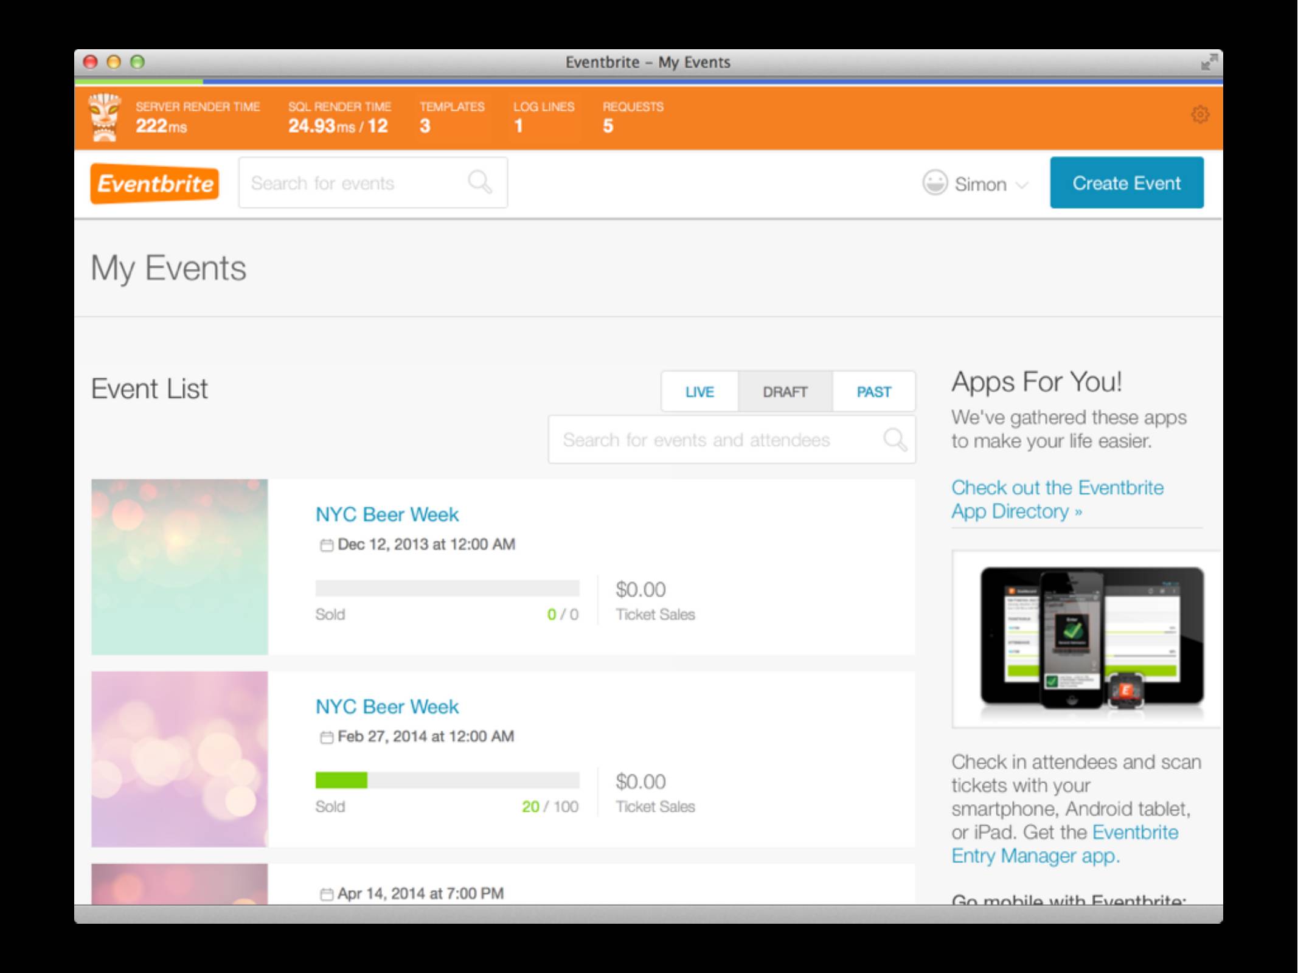Open the Dec 12 NYC Beer Week event
This screenshot has width=1298, height=973.
387,514
